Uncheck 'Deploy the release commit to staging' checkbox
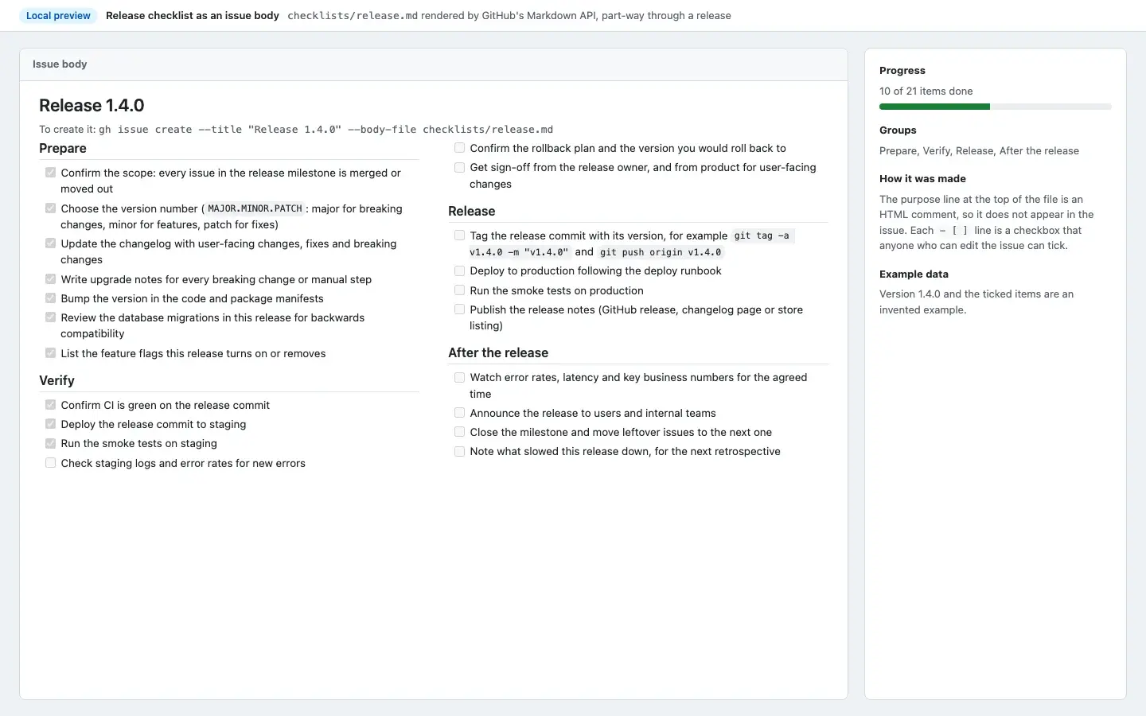1146x716 pixels. point(50,423)
